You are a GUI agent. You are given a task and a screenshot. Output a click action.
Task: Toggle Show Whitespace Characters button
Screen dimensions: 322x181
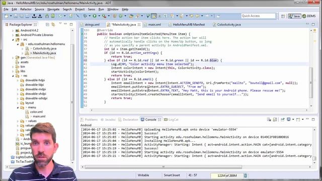165,16
